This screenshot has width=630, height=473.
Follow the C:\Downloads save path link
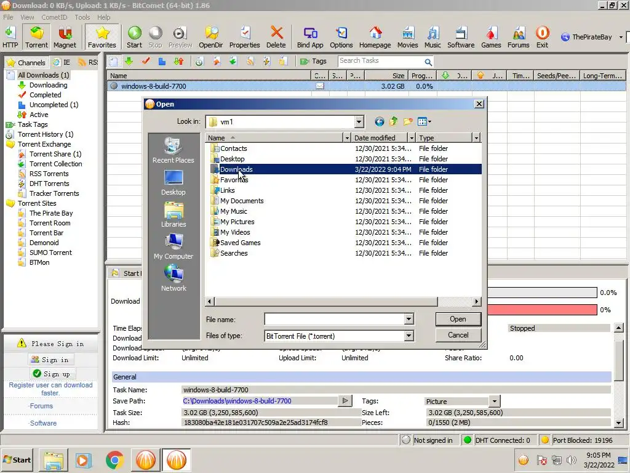[237, 401]
